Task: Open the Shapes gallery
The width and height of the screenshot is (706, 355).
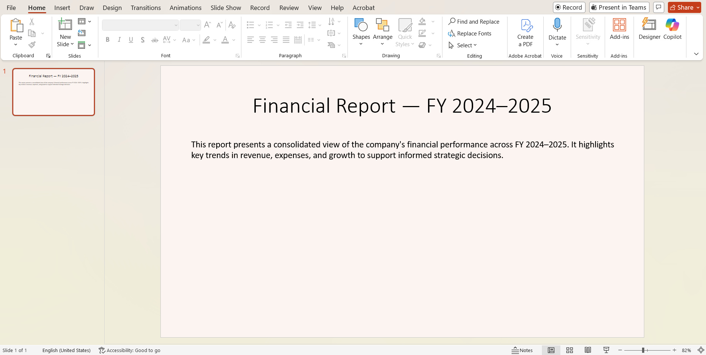Action: click(x=361, y=32)
